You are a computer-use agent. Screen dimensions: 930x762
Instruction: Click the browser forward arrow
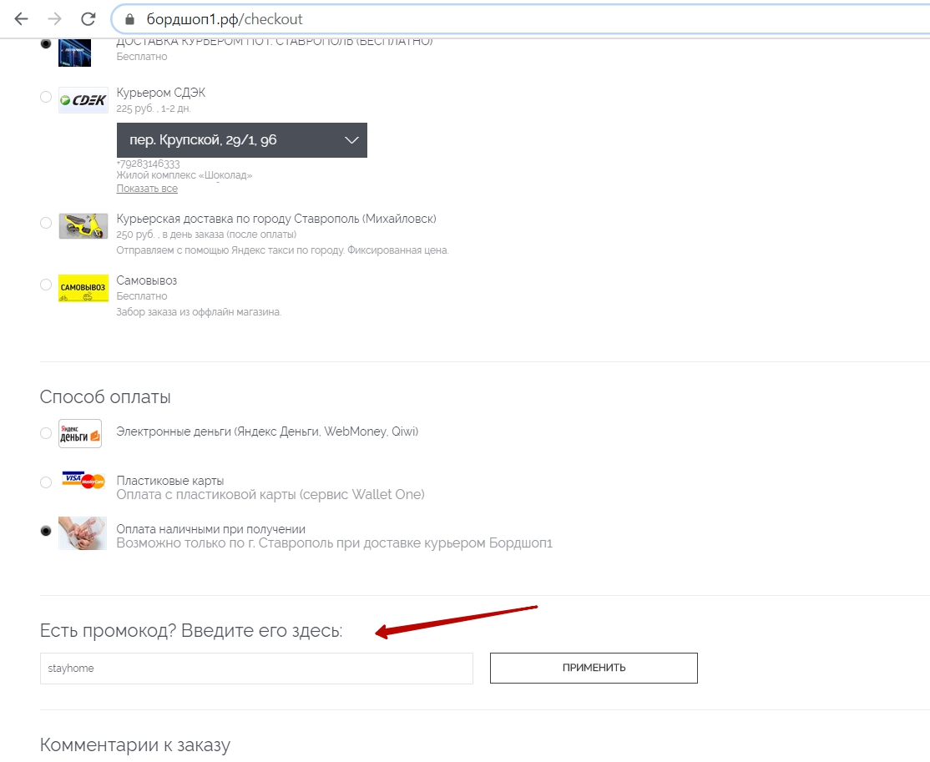(x=54, y=18)
